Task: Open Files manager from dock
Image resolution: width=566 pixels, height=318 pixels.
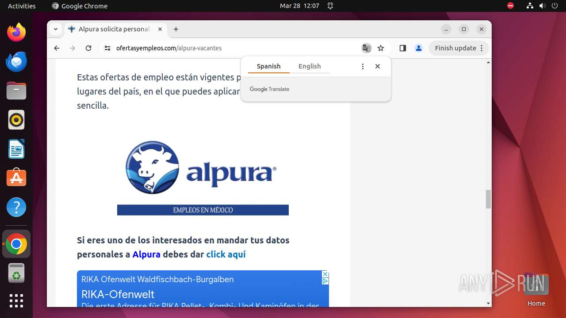Action: [x=16, y=91]
